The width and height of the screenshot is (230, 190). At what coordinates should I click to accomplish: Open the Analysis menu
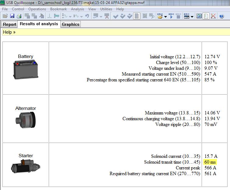tap(77, 9)
